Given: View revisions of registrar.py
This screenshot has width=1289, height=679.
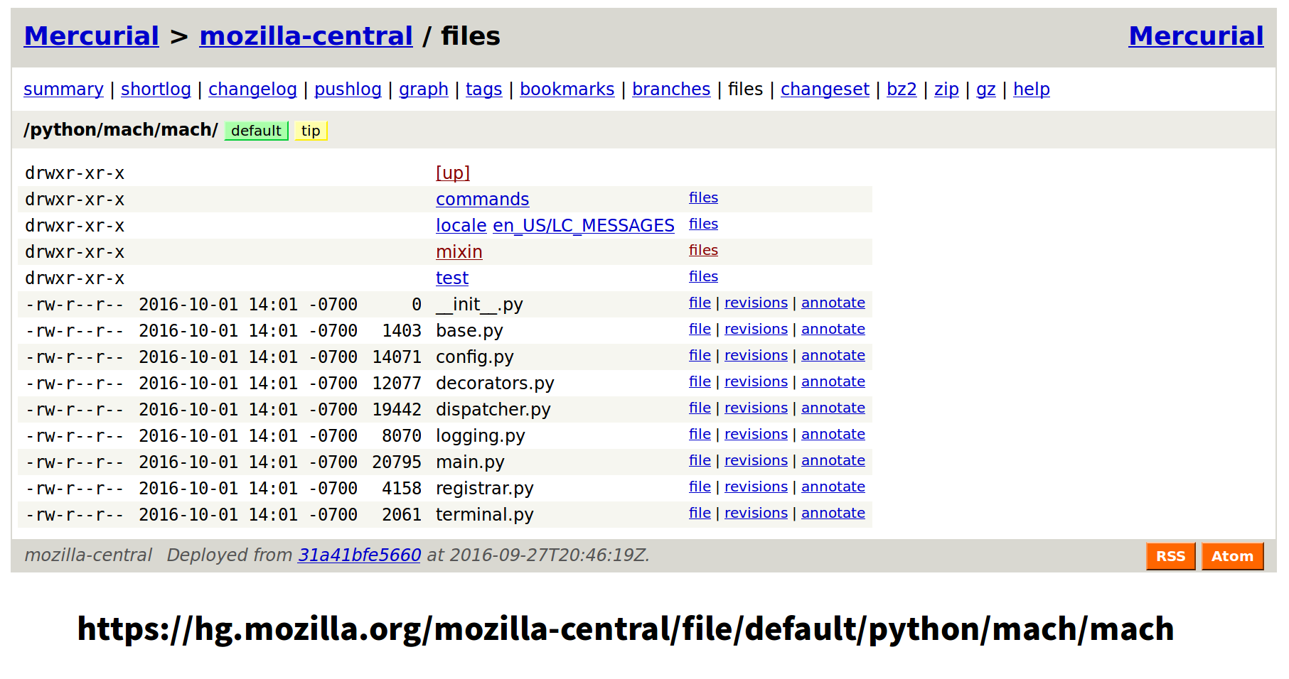Looking at the screenshot, I should pos(756,487).
